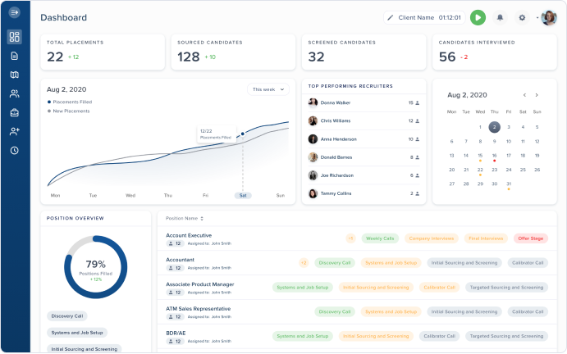Open the dashboard grid icon in sidebar
The image size is (567, 354).
[x=15, y=37]
